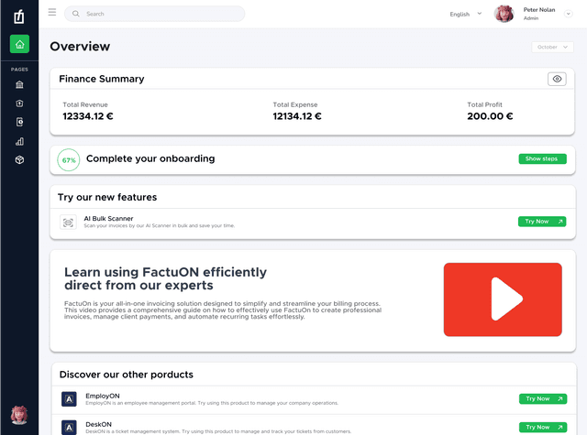Screen dimensions: 587x435
Task: Expand the Peter Nolan account menu
Action: pyautogui.click(x=569, y=14)
